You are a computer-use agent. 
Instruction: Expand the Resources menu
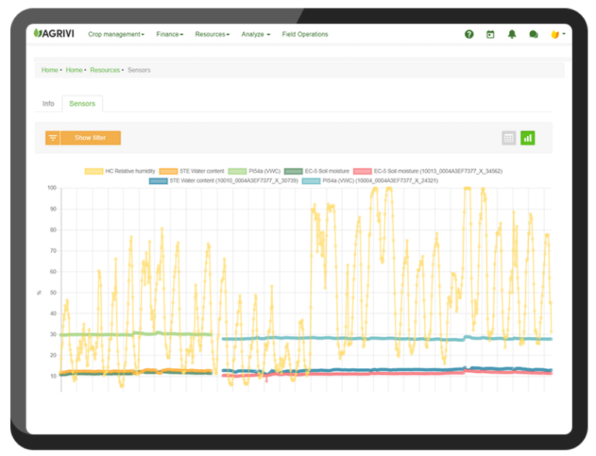click(x=212, y=34)
